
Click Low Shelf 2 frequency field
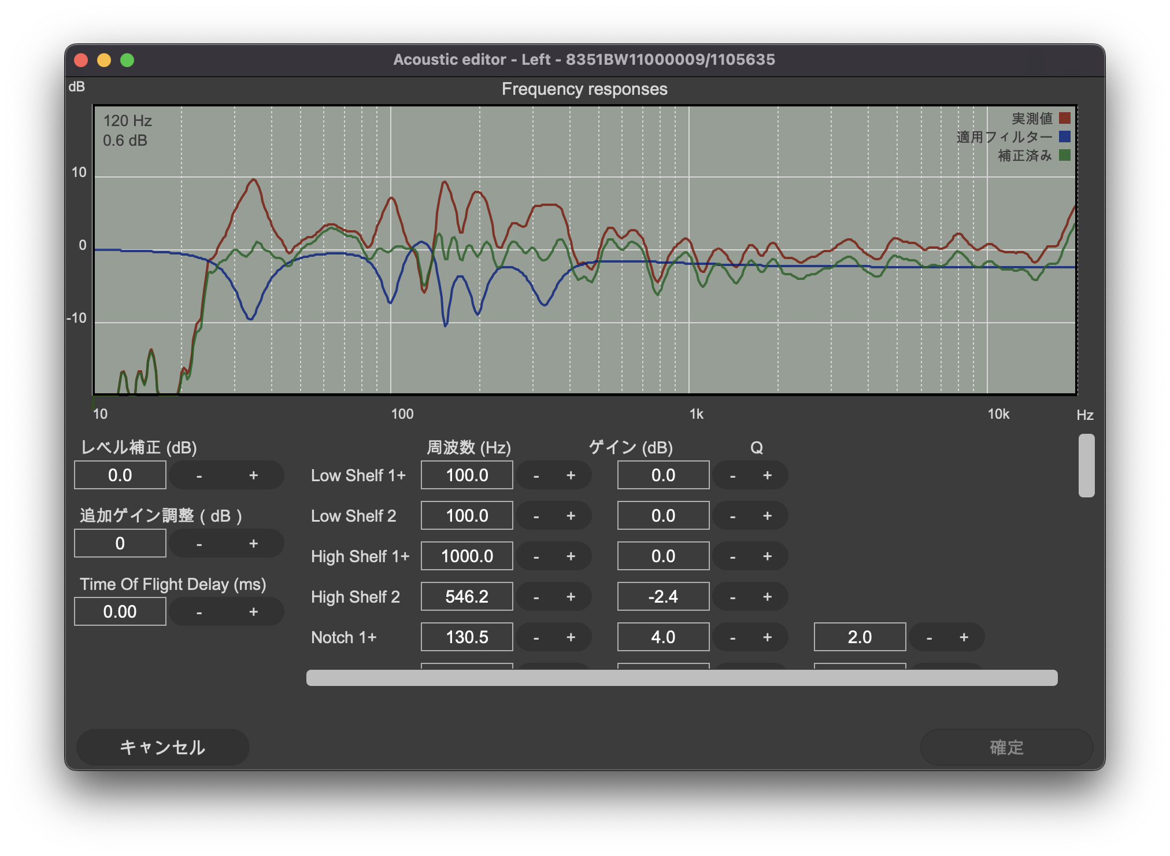point(467,516)
